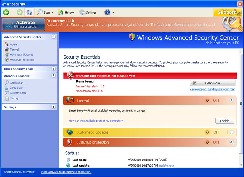Click the Deep Scan icon
244x177 pixels.
point(7,88)
